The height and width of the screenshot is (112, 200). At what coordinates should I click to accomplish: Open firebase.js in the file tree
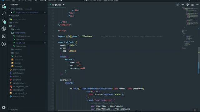tap(19, 59)
